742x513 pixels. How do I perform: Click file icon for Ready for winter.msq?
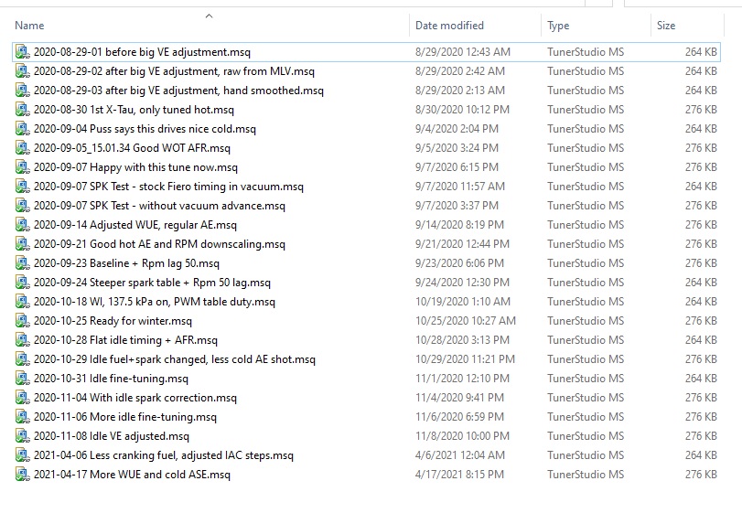coord(22,321)
